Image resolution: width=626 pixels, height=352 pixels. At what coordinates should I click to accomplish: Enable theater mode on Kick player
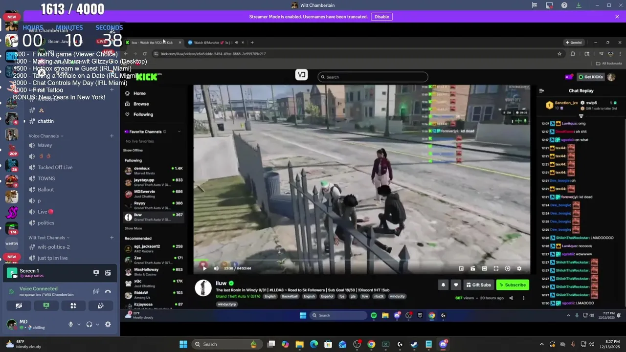pyautogui.click(x=484, y=268)
